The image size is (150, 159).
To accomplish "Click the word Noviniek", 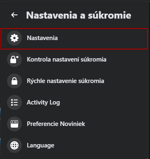I will point(73,124).
